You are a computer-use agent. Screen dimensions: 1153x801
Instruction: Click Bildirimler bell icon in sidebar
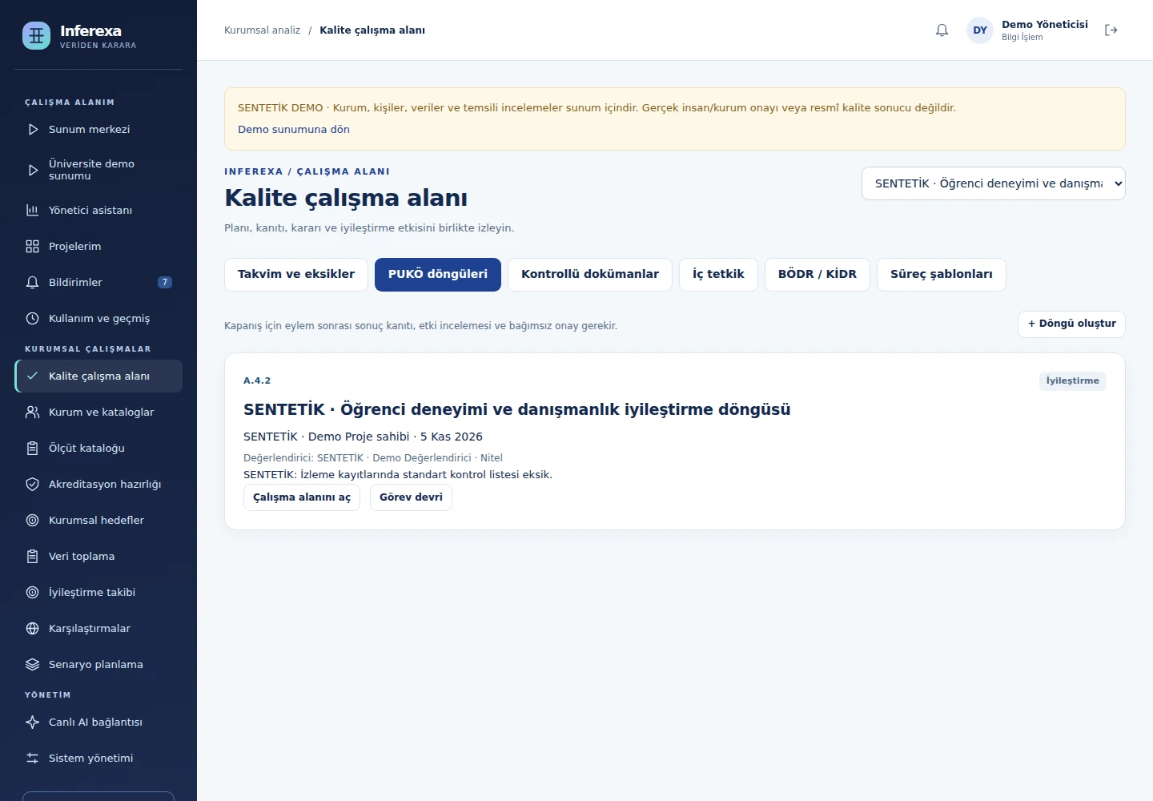33,282
